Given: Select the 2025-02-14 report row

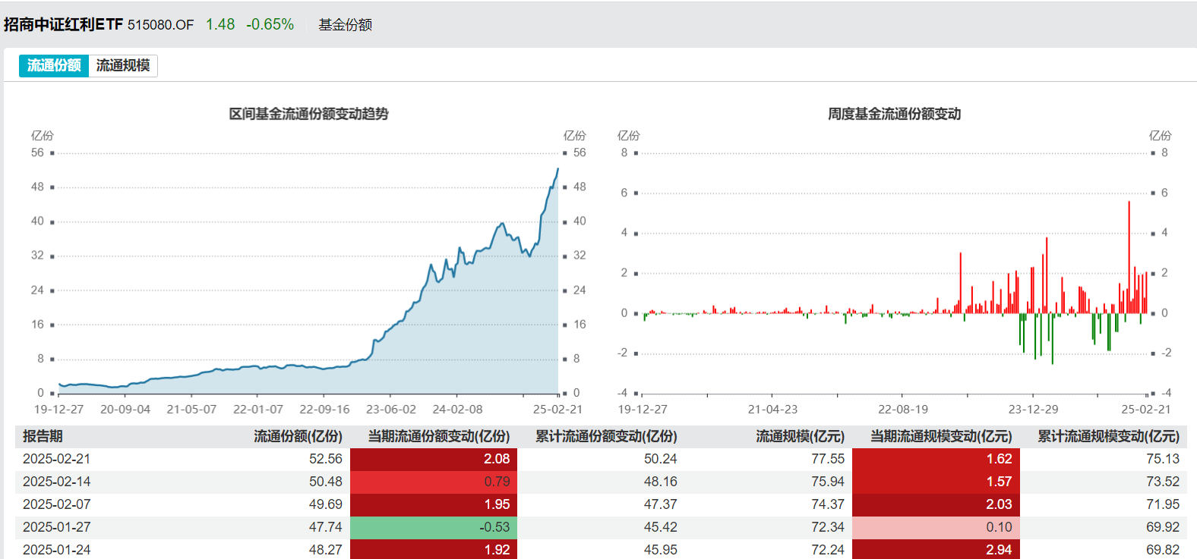Looking at the screenshot, I should (601, 482).
